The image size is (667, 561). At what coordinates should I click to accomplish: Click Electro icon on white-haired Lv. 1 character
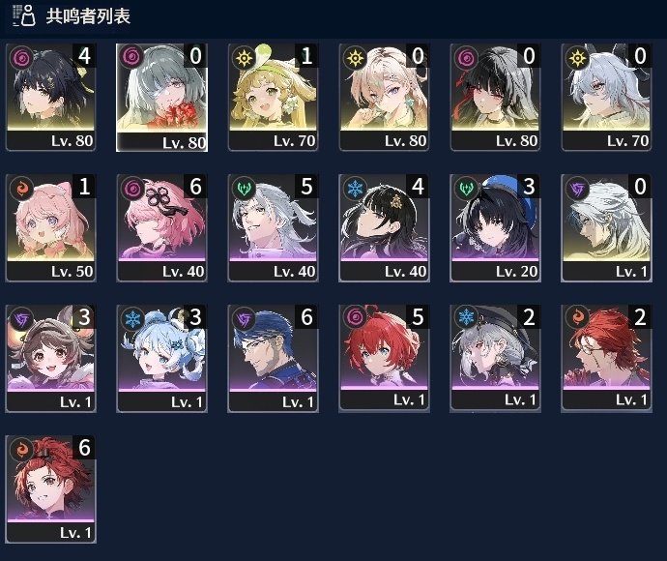pos(577,188)
